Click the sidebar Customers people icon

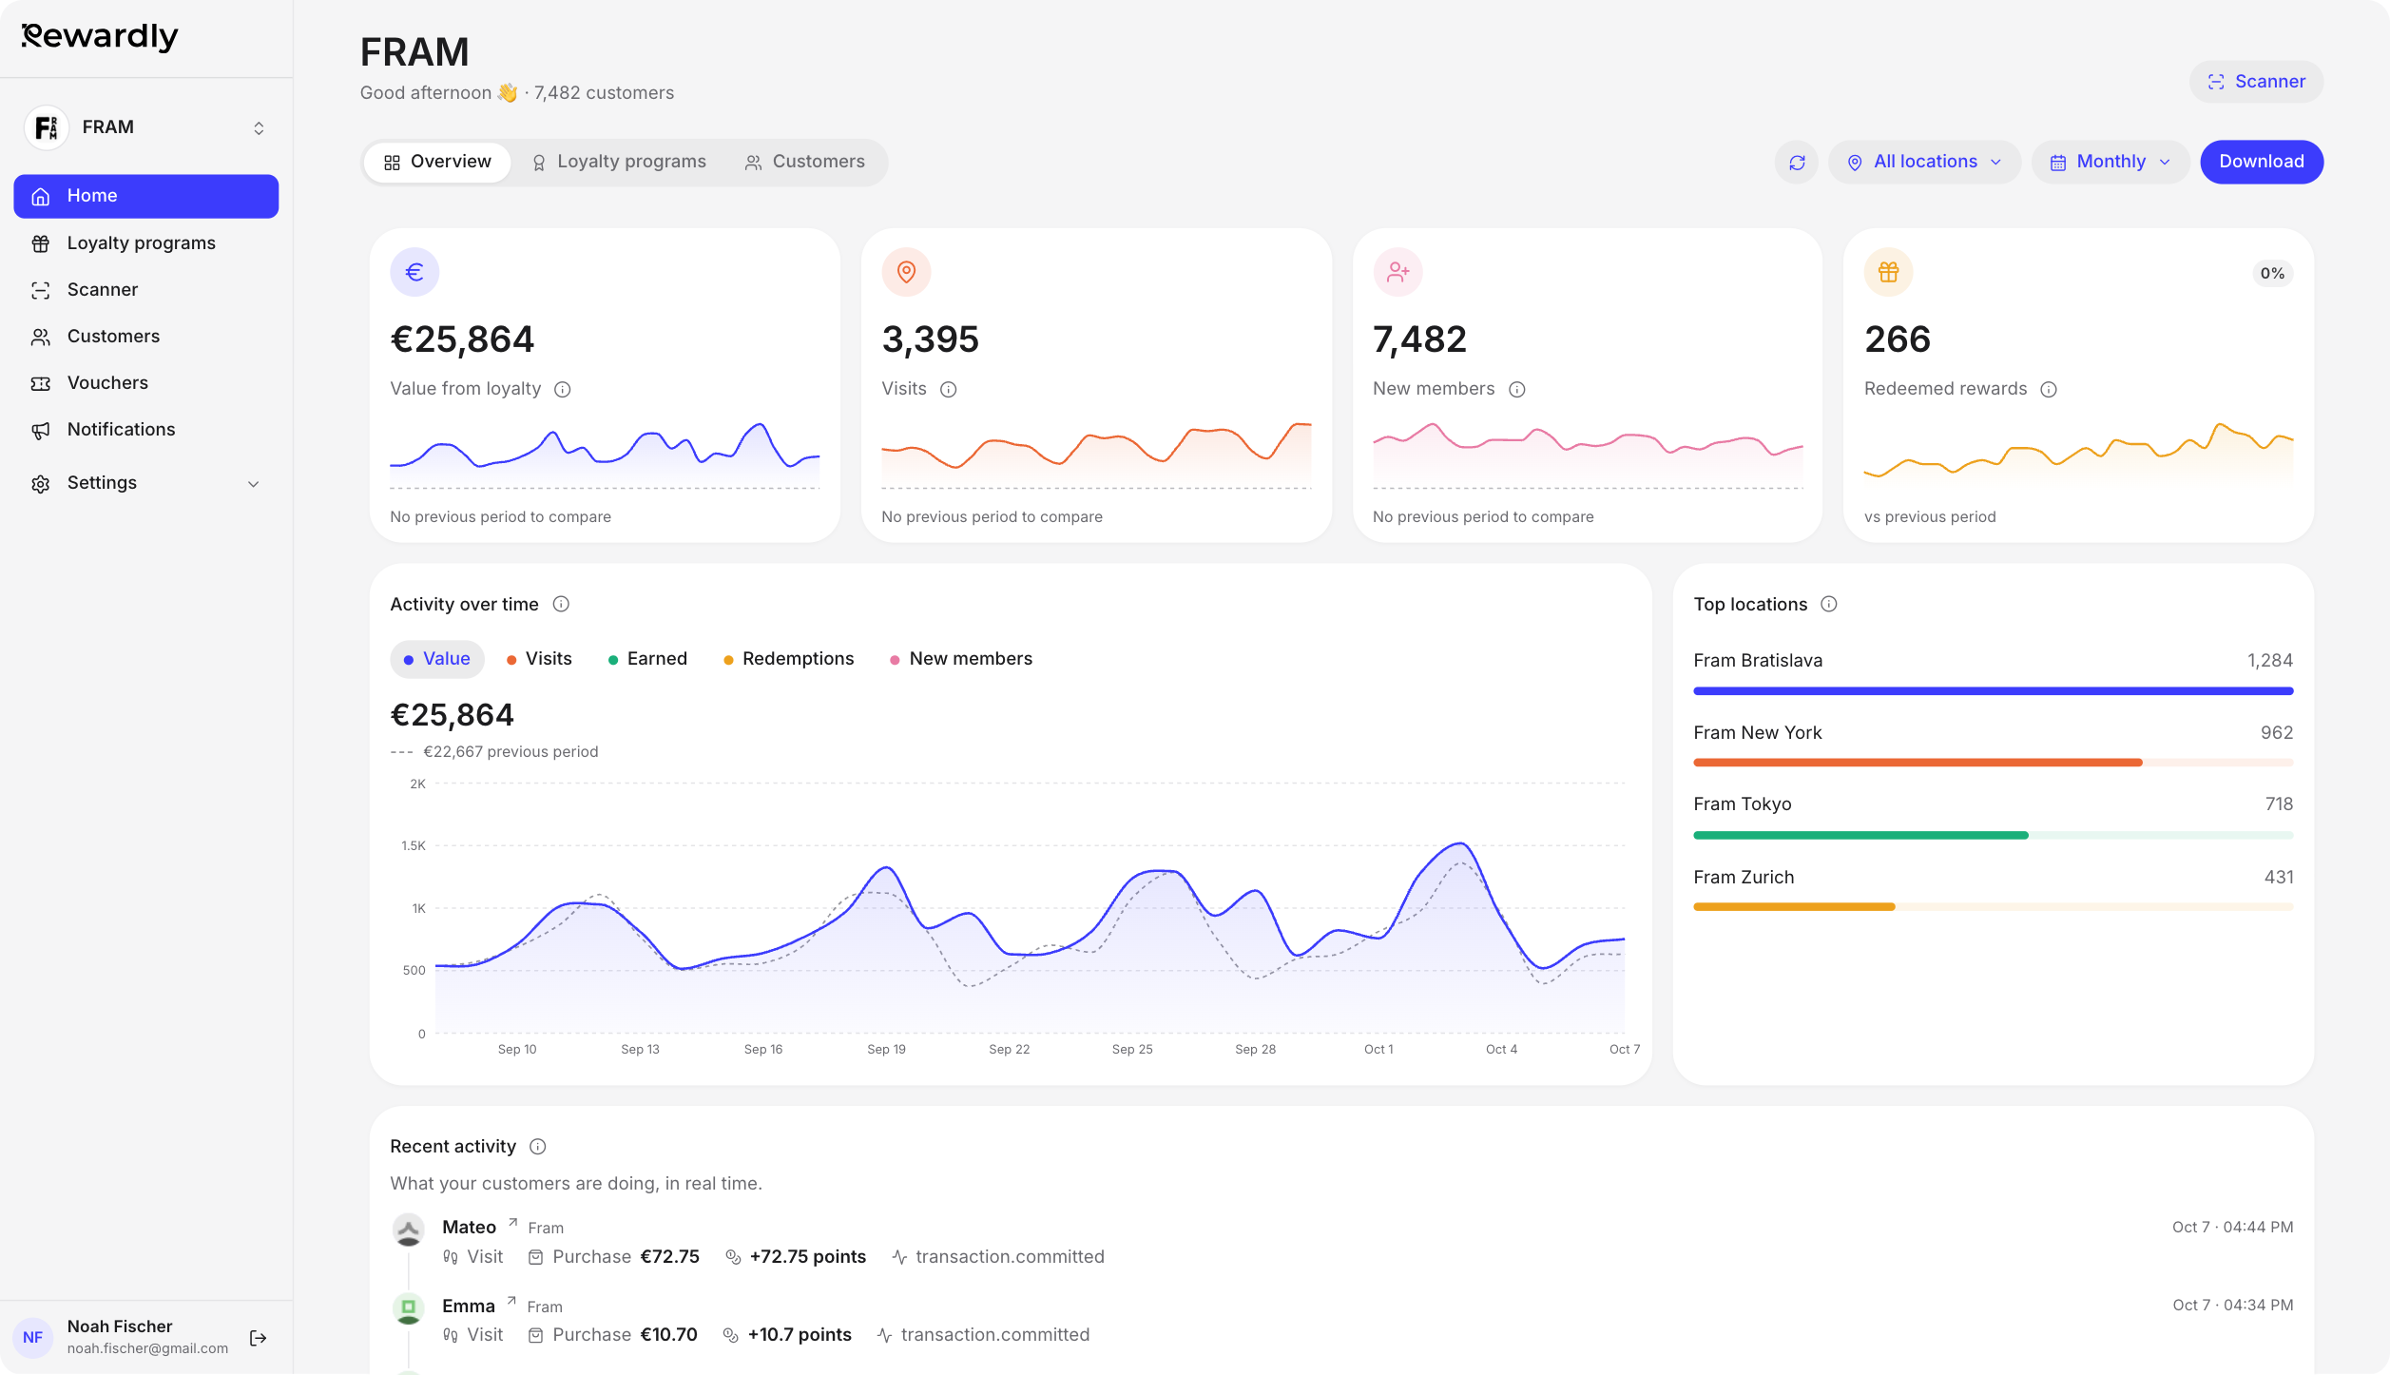coord(41,338)
